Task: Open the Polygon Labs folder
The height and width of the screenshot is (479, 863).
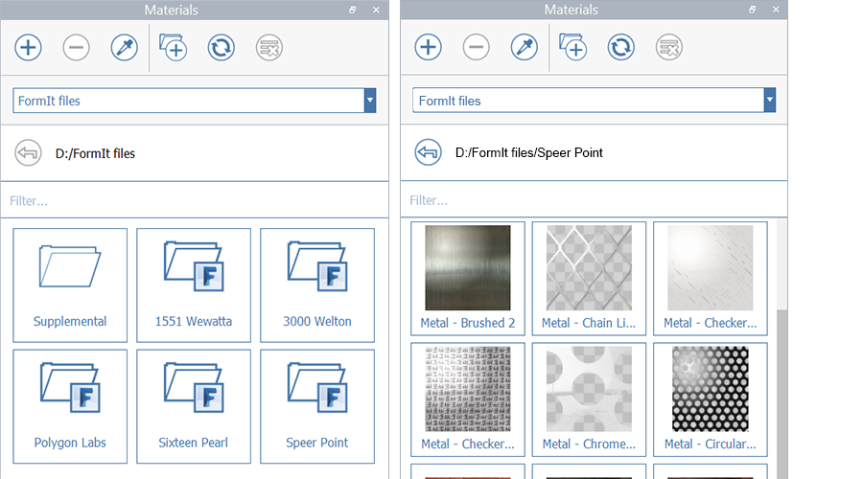Action: coord(70,406)
